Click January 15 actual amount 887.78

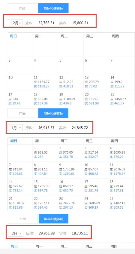[41, 190]
